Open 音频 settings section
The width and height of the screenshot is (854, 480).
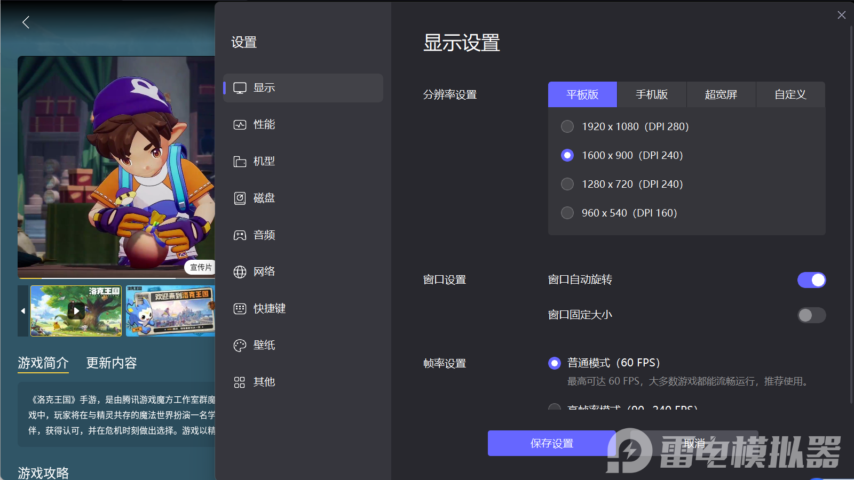[303, 235]
